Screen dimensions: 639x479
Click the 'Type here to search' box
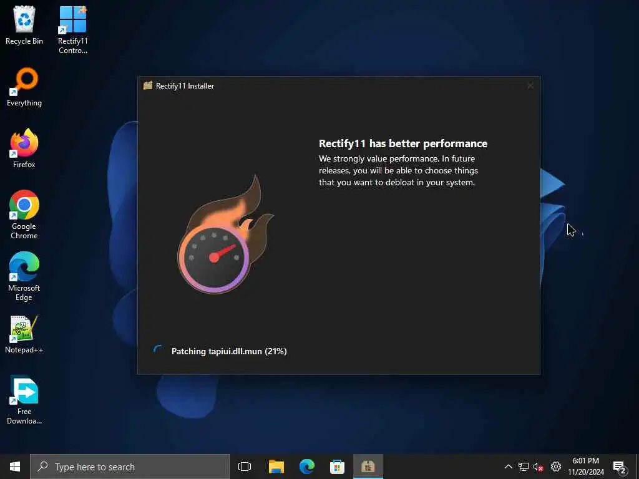130,467
